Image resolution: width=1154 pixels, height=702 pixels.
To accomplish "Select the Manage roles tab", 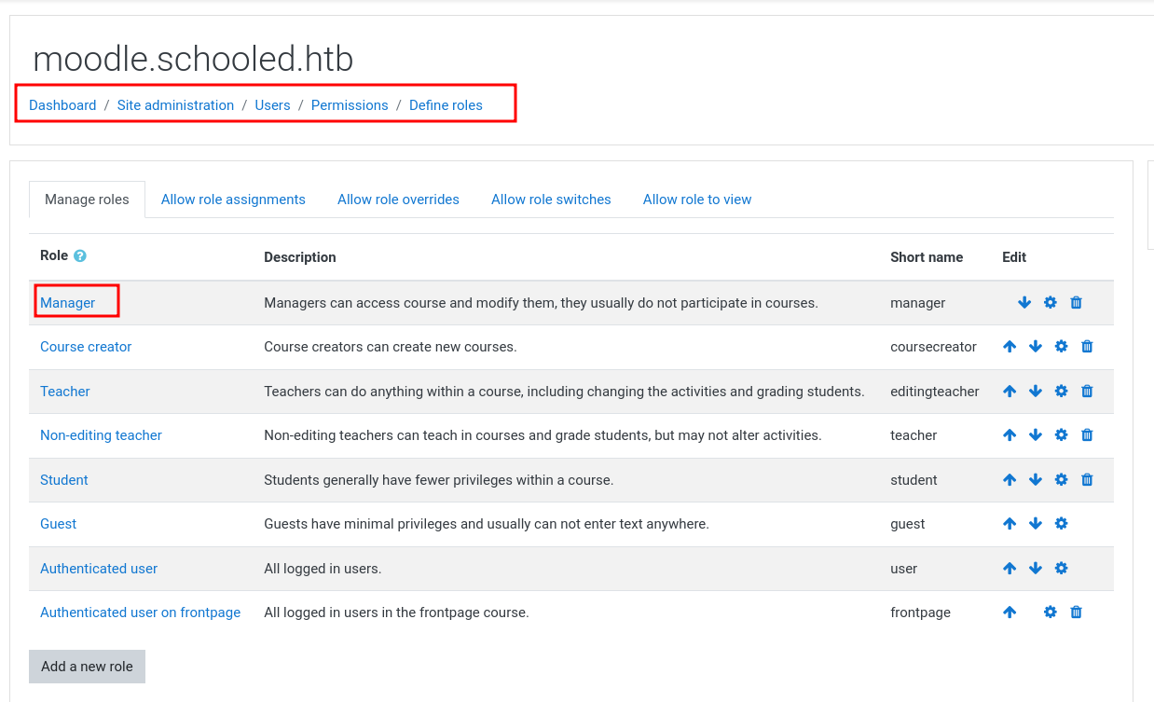I will pos(87,200).
